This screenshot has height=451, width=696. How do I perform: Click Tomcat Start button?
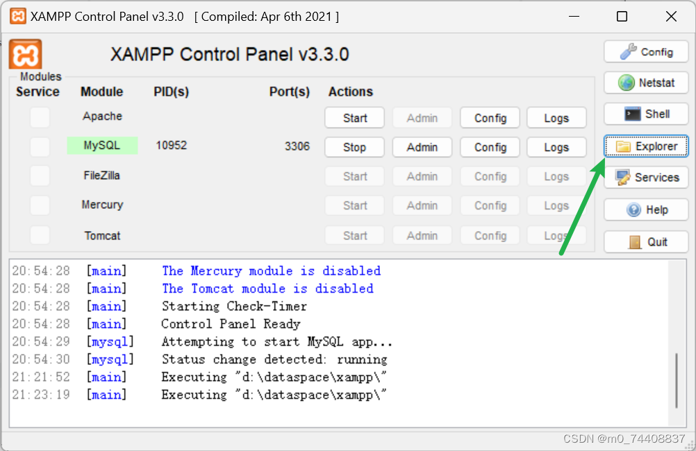pyautogui.click(x=355, y=235)
